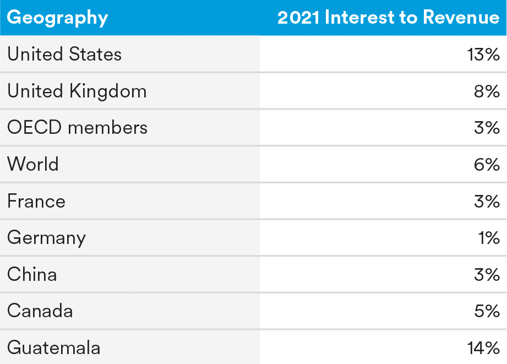Select the 5% value for Canada
Viewport: 507px width, 364px height.
pos(487,311)
